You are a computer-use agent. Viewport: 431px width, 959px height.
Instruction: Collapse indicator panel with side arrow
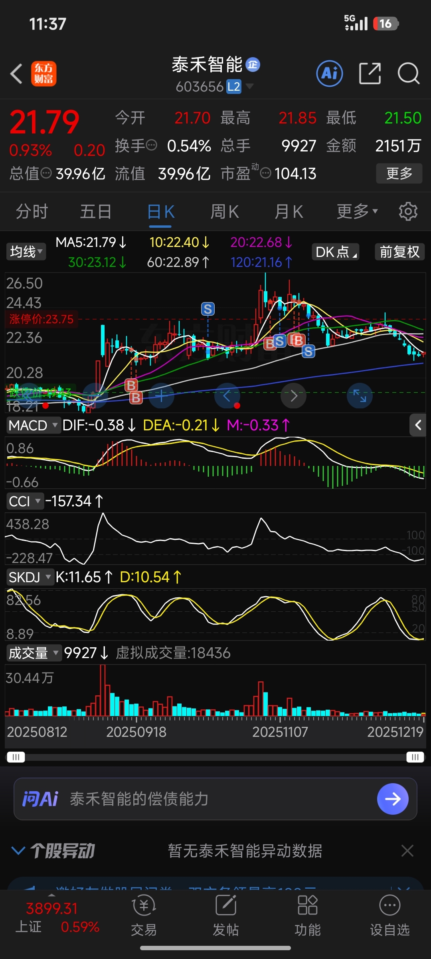[x=418, y=425]
